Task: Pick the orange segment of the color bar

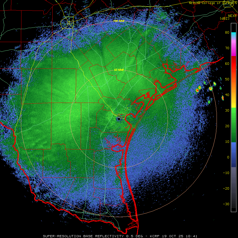Action: tap(234, 88)
